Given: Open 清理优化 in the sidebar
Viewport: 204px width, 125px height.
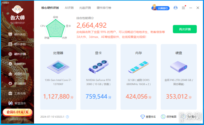Looking at the screenshot, I should pyautogui.click(x=17, y=74).
